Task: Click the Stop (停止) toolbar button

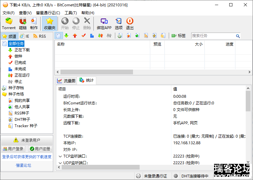Action: tap(76, 23)
